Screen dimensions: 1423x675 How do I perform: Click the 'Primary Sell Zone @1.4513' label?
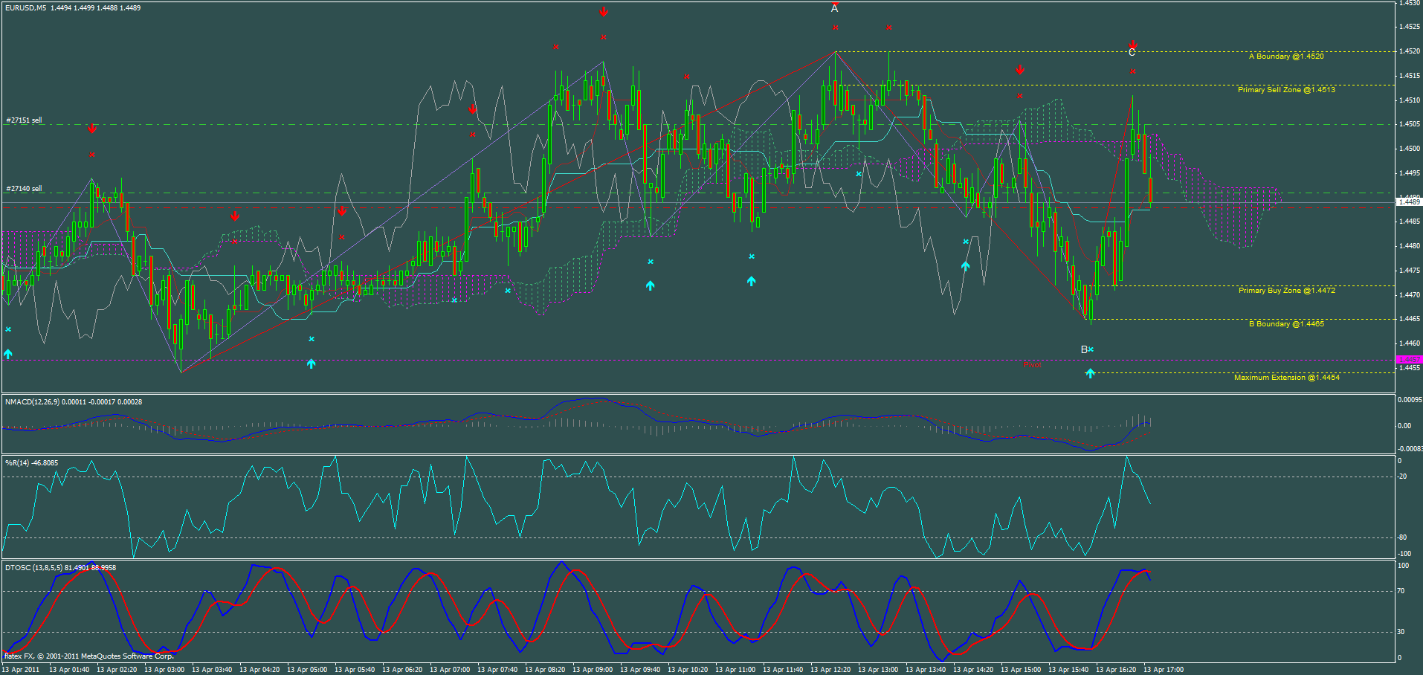click(1285, 90)
